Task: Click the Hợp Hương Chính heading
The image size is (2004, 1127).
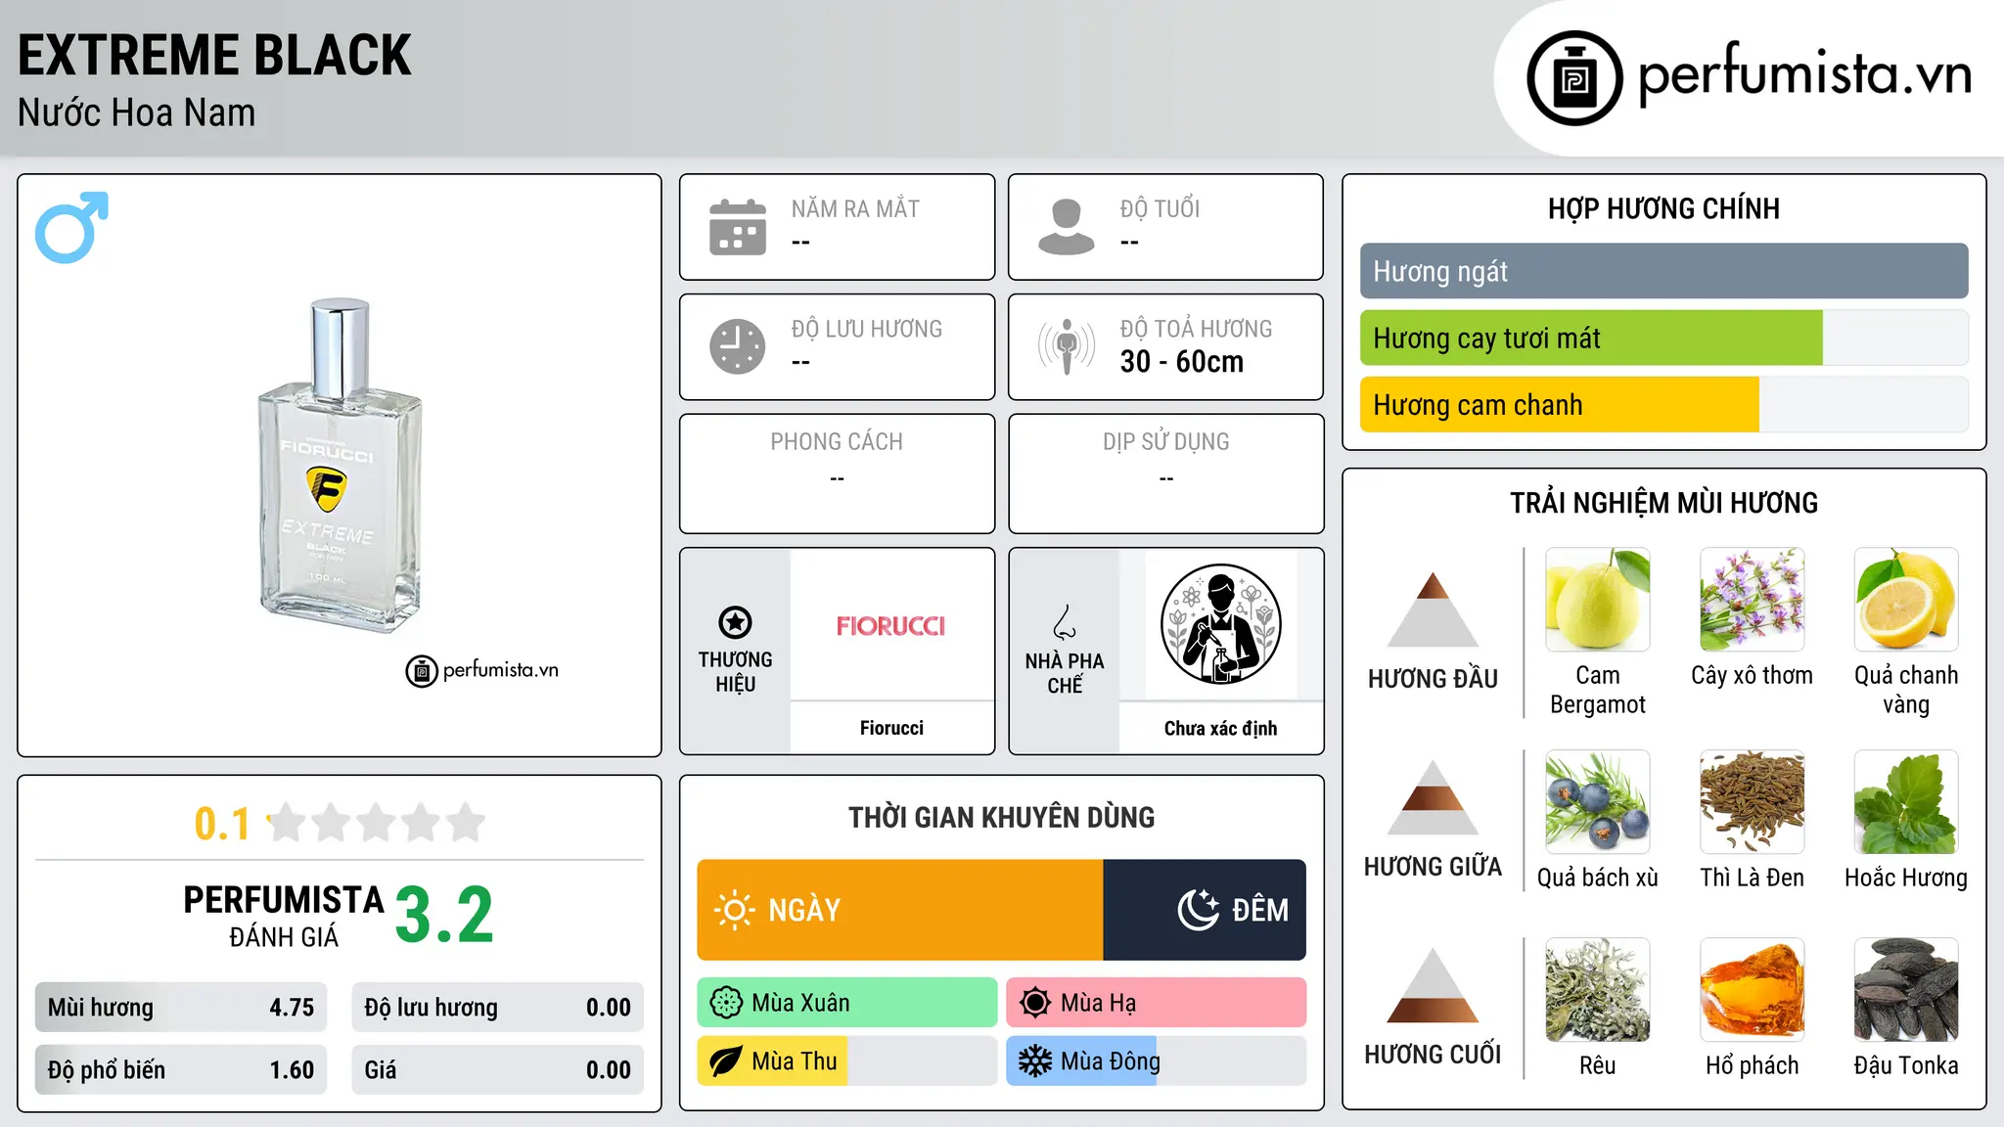Action: [x=1664, y=208]
